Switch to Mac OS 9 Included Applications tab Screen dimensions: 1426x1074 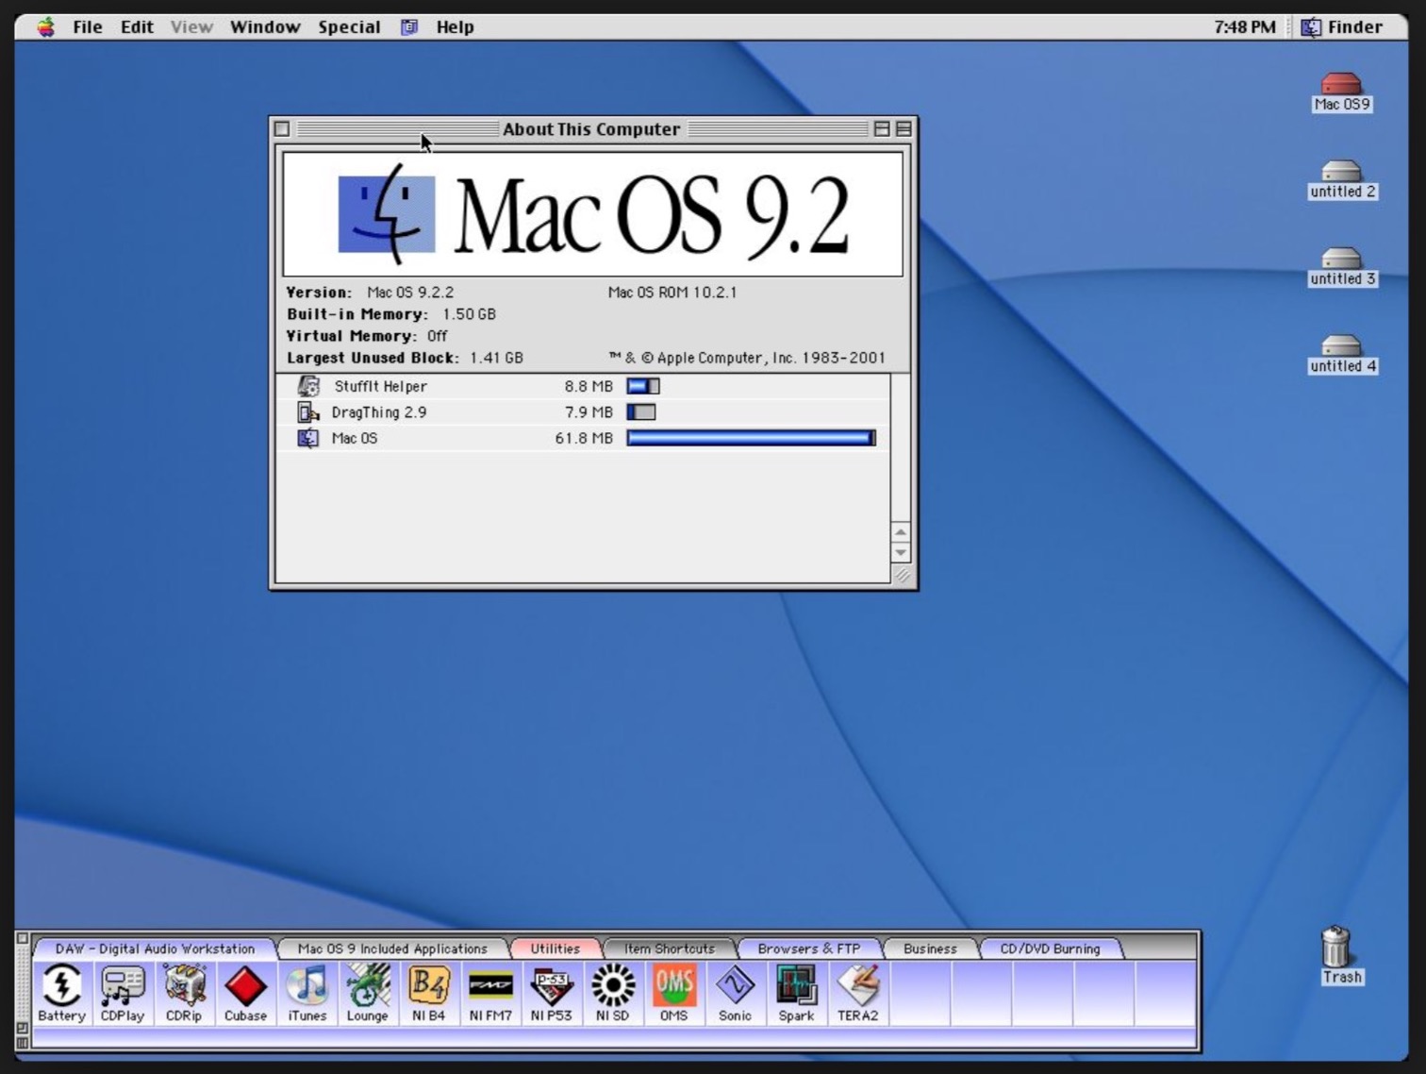pyautogui.click(x=392, y=948)
